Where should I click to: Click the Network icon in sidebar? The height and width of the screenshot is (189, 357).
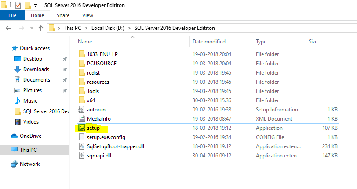(14, 164)
